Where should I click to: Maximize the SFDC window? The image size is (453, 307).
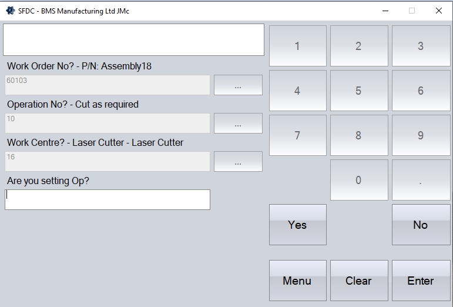[x=412, y=10]
